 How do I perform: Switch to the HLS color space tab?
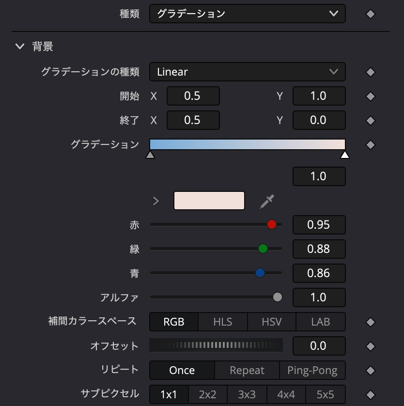point(222,321)
